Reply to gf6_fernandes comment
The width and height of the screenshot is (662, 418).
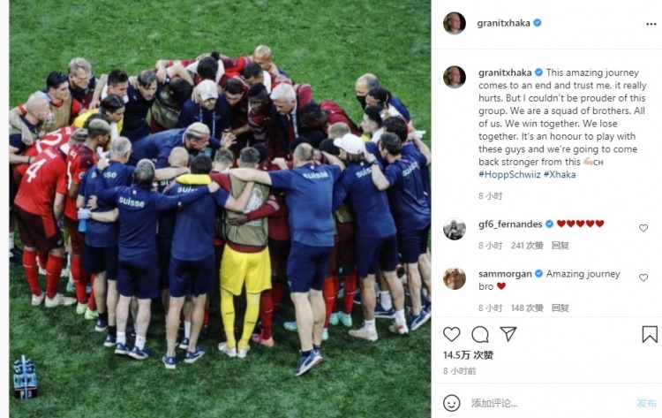click(560, 246)
